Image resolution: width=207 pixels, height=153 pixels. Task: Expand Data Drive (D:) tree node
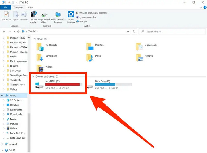pyautogui.click(x=4, y=138)
